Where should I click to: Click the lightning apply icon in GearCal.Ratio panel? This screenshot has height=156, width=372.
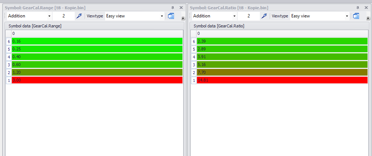coord(264,16)
